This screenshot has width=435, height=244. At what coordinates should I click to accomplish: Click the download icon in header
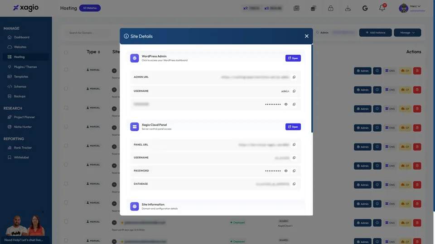click(x=348, y=8)
